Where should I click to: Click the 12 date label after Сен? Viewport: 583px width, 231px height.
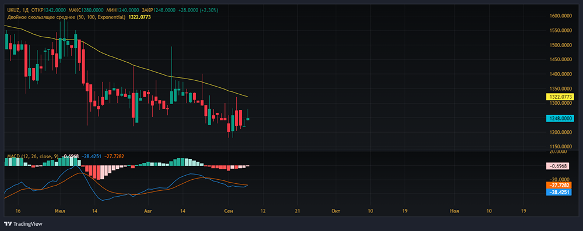[264, 211]
